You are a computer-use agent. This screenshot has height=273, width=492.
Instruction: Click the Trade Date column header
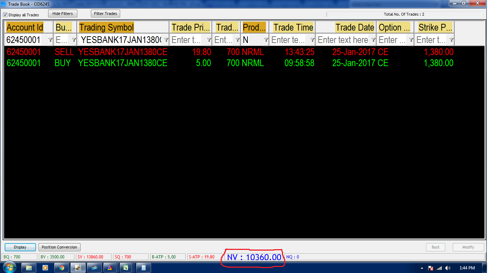pos(346,27)
